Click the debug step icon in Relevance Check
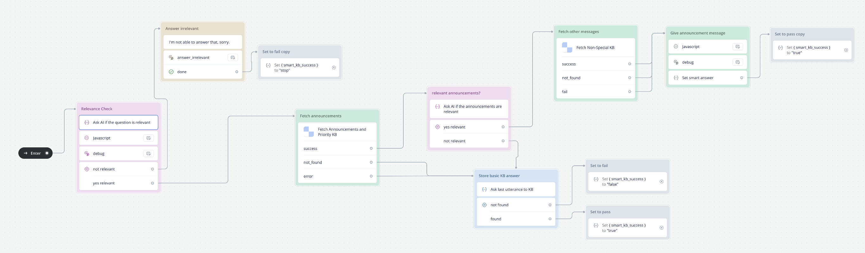 [87, 153]
